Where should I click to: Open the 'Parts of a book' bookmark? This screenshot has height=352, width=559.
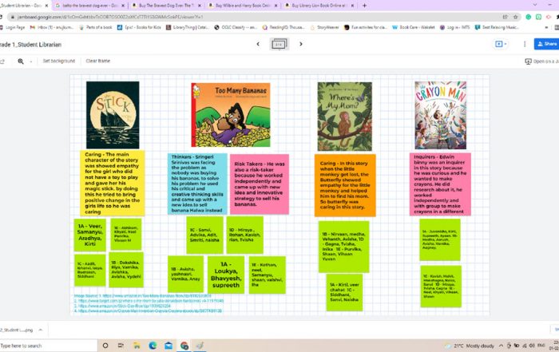tap(96, 27)
